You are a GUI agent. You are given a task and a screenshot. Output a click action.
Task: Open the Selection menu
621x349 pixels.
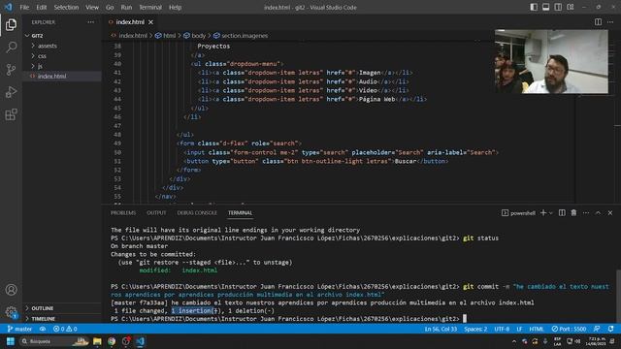pos(66,7)
